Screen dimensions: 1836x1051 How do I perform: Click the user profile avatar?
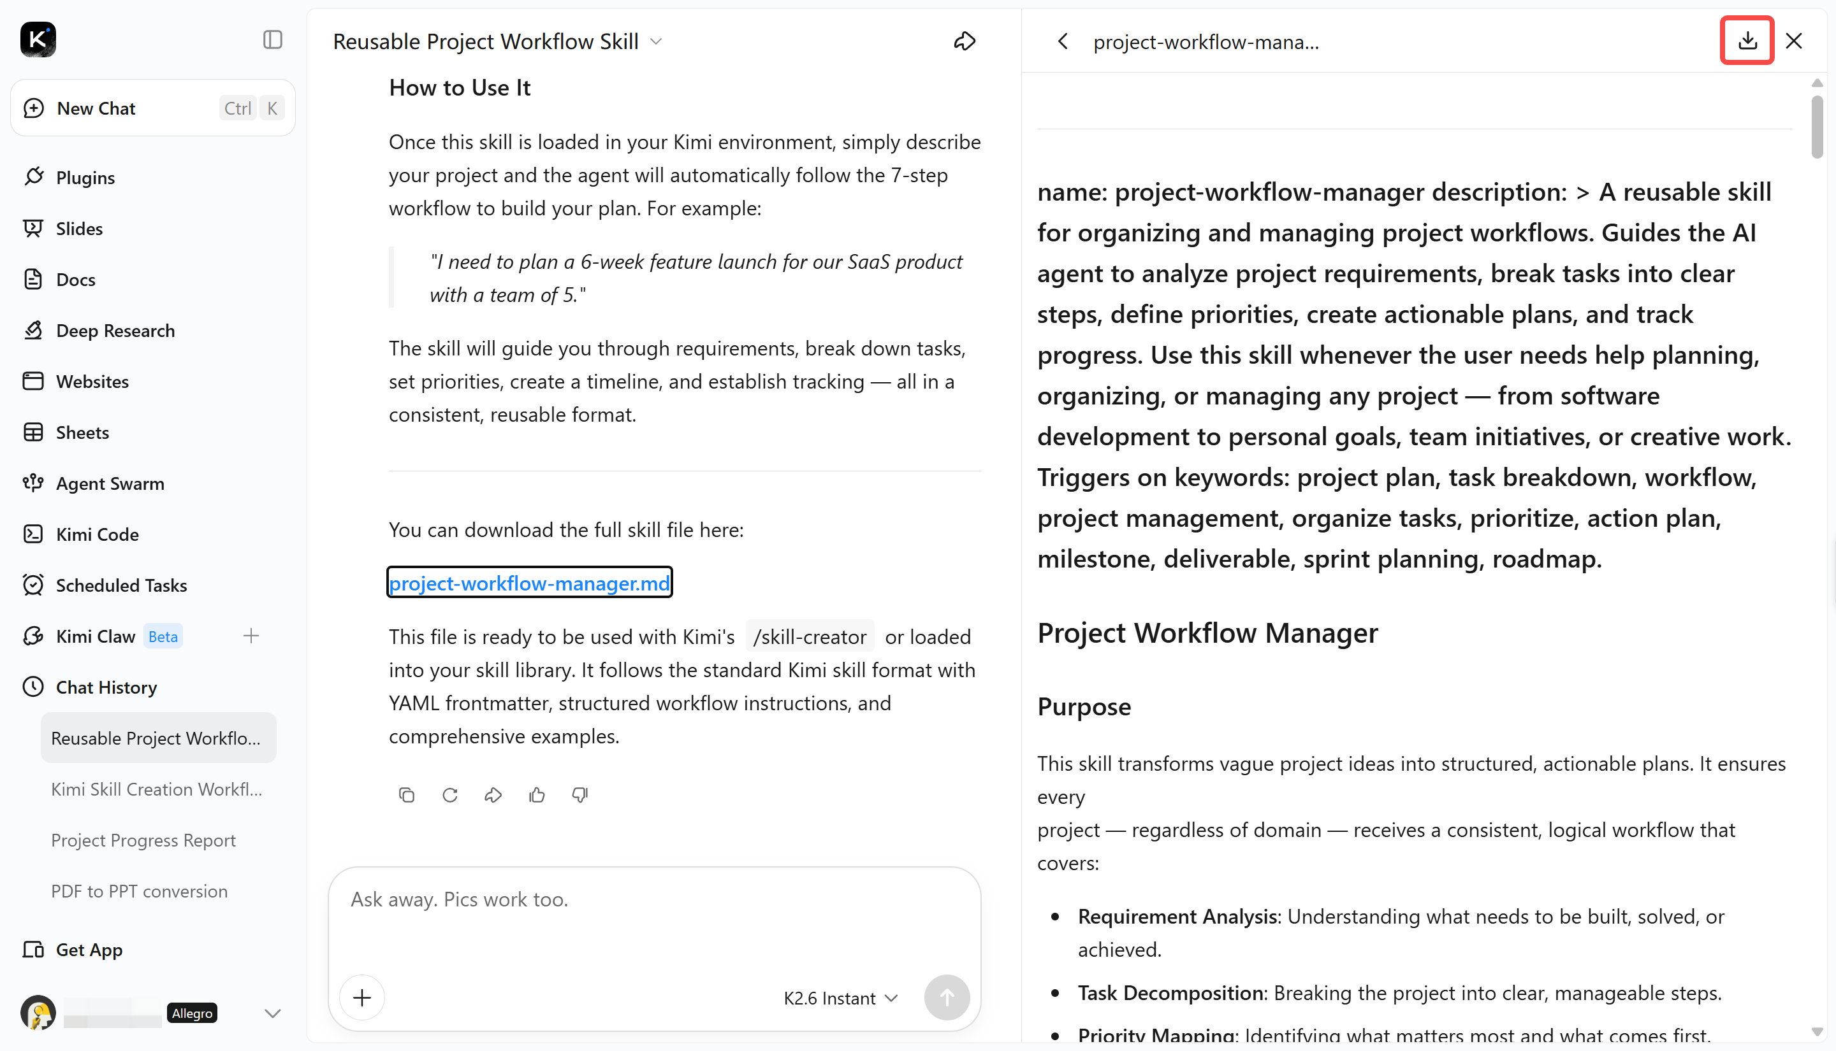point(38,1013)
